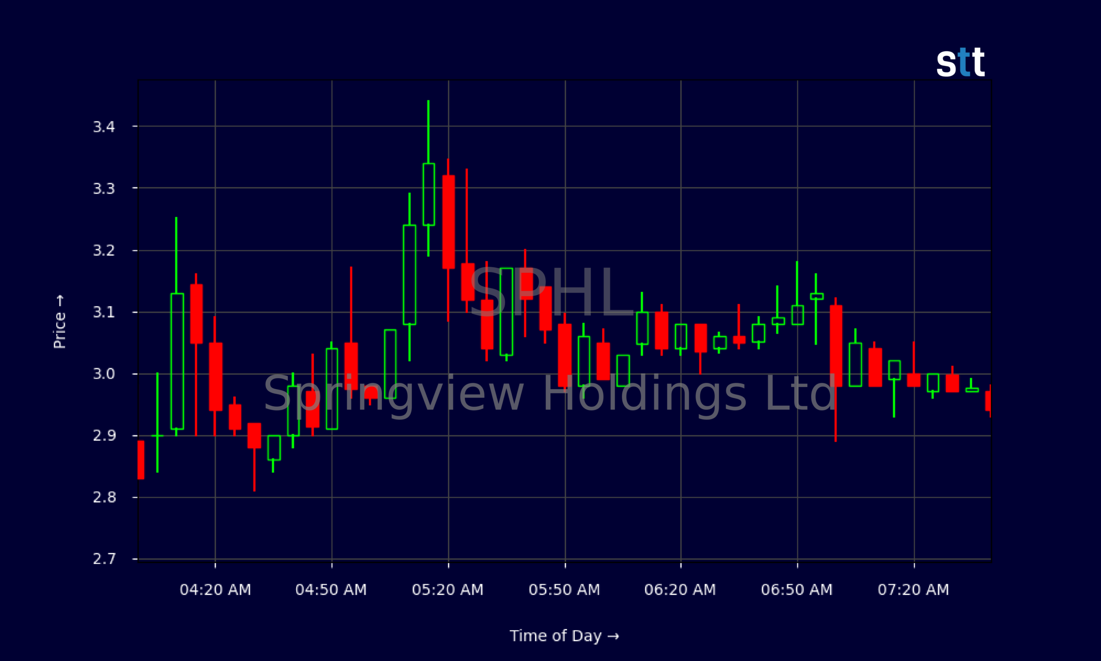Click the tallest green candle peaking above 3.4
Screen dimensions: 1101x661
coord(428,178)
